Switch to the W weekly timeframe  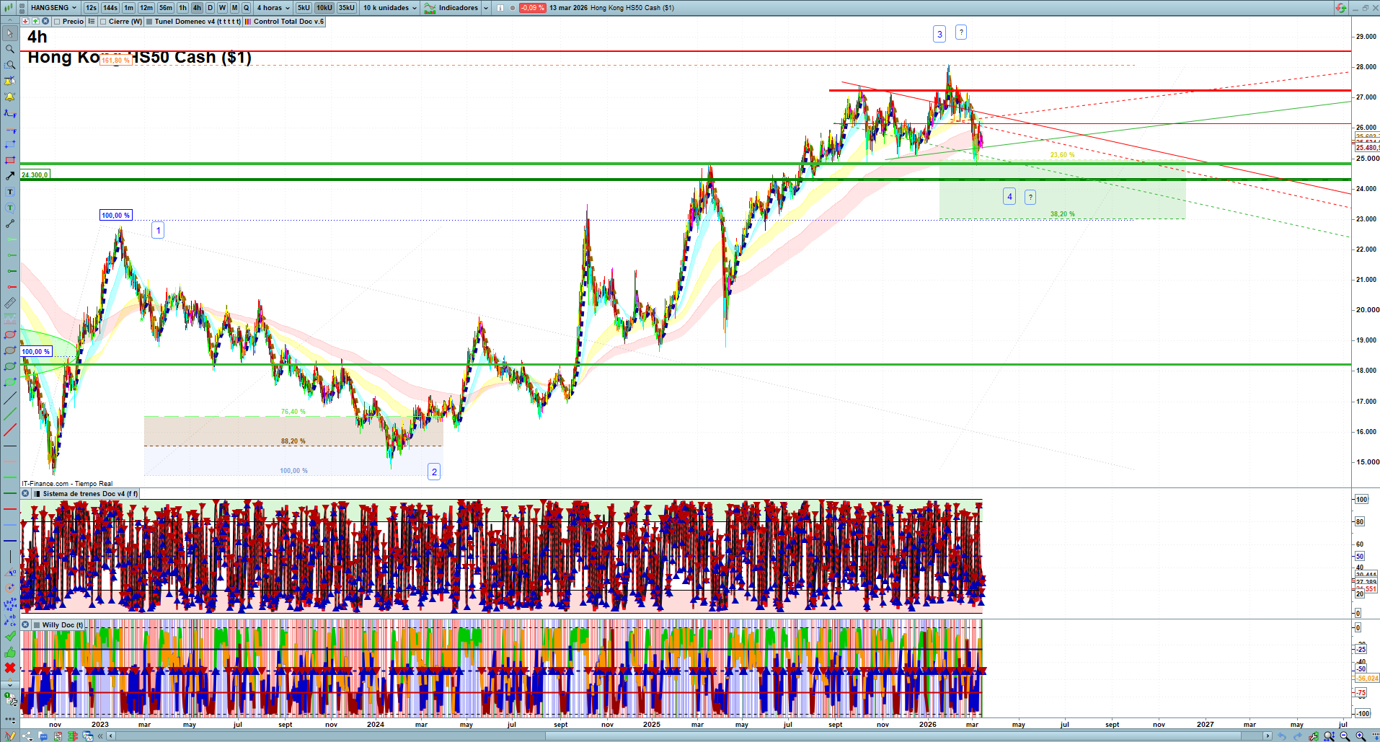pyautogui.click(x=222, y=8)
